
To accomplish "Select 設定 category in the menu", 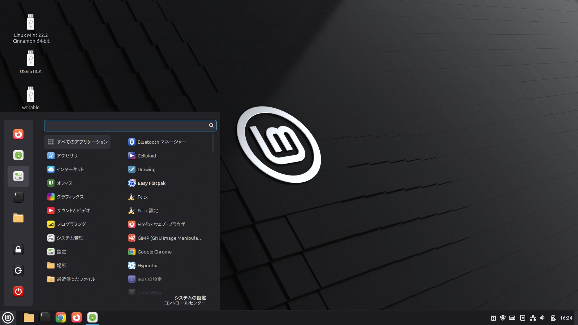I will pos(77,252).
